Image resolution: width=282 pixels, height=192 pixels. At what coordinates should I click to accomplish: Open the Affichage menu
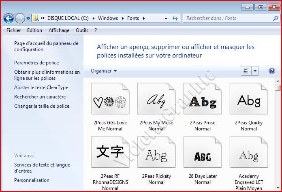pos(59,30)
